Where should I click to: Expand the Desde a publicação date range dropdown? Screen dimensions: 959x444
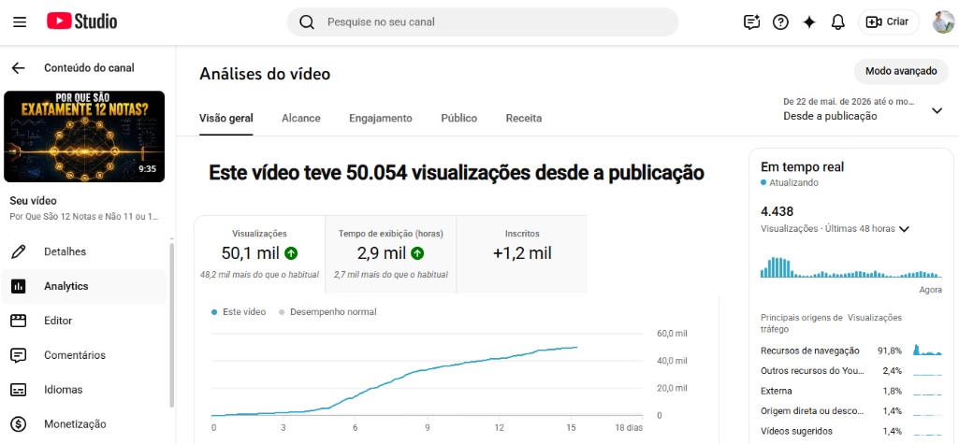point(863,109)
